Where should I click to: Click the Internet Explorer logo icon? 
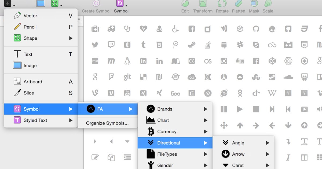tap(224, 93)
